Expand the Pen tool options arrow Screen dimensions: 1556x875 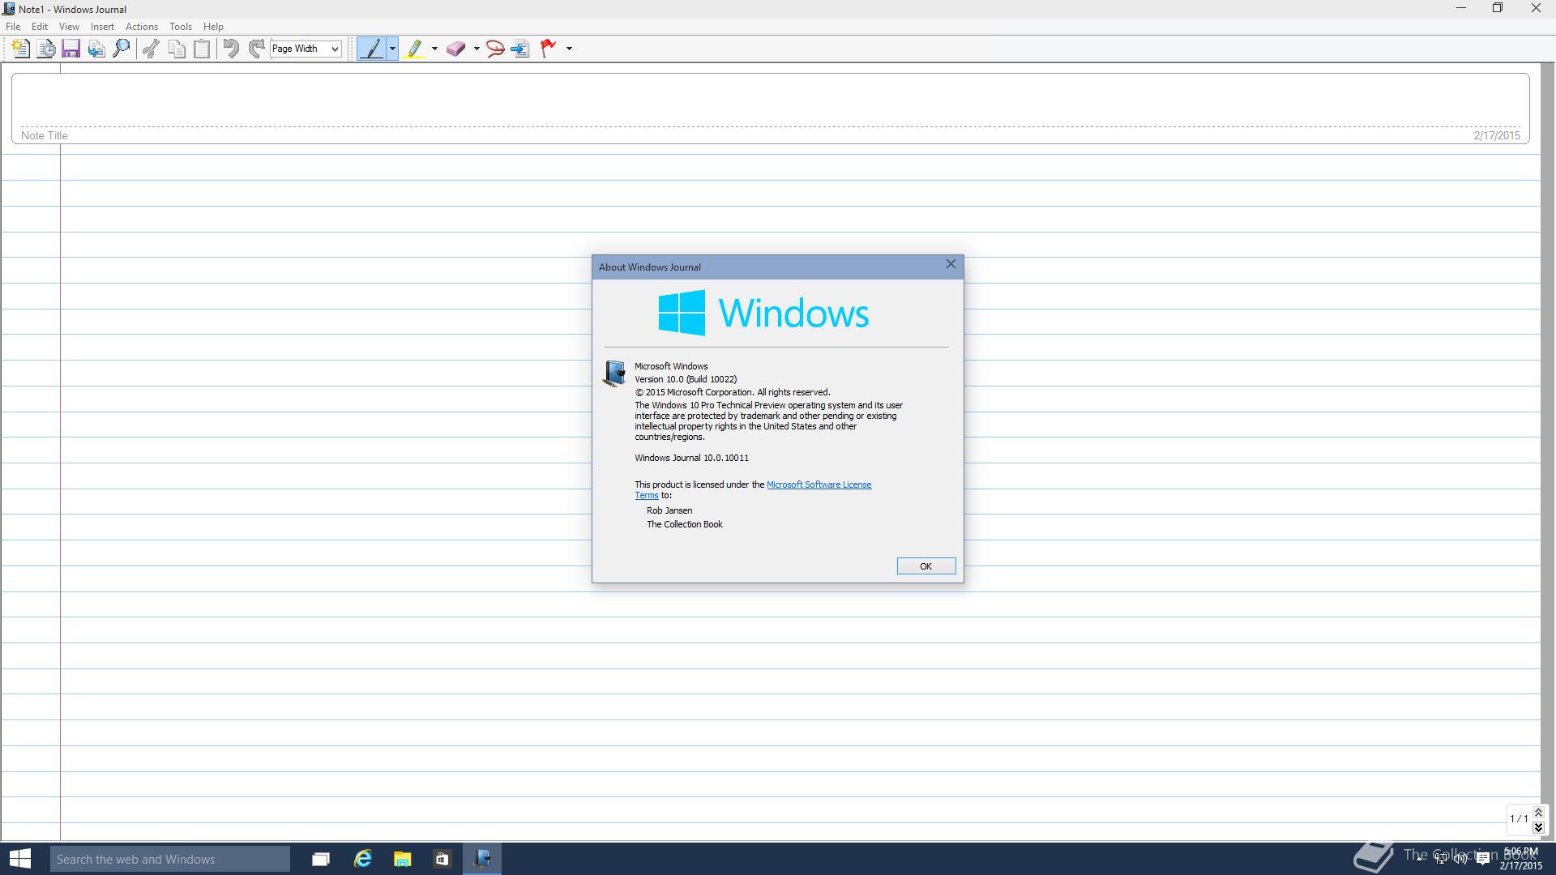[x=392, y=49]
